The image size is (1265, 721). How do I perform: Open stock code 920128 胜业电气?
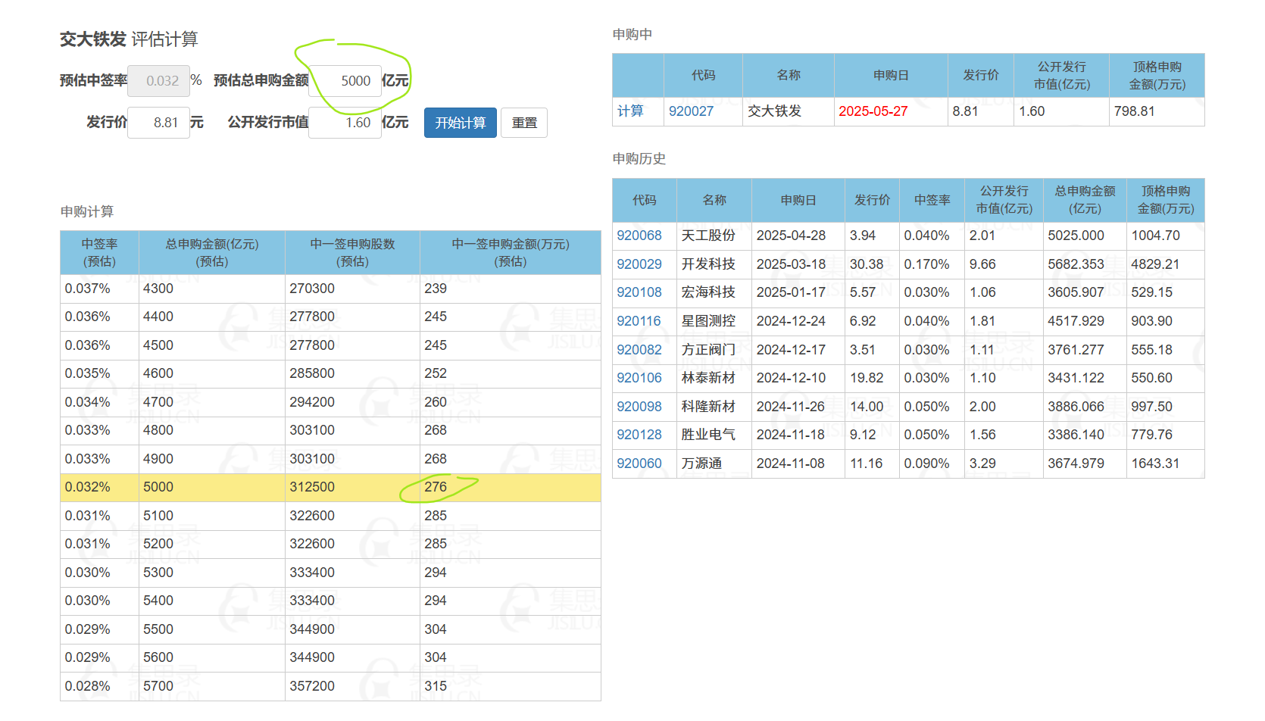(639, 435)
